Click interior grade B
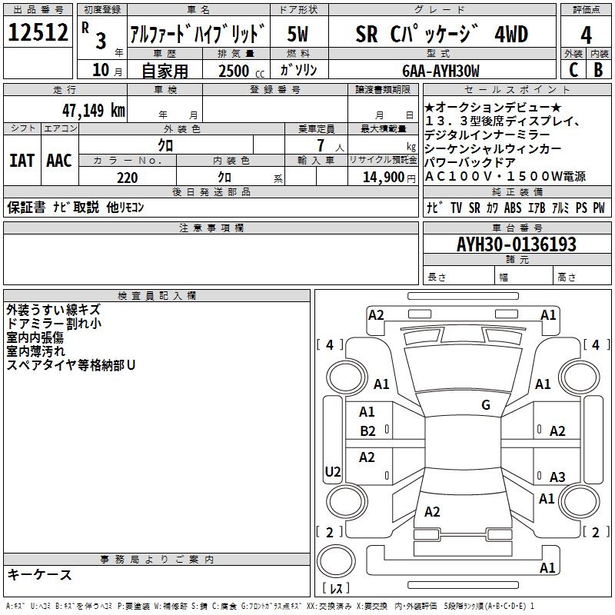Image resolution: width=615 pixels, height=615 pixels. click(x=598, y=70)
